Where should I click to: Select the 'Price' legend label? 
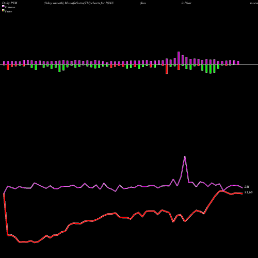click(x=8, y=11)
